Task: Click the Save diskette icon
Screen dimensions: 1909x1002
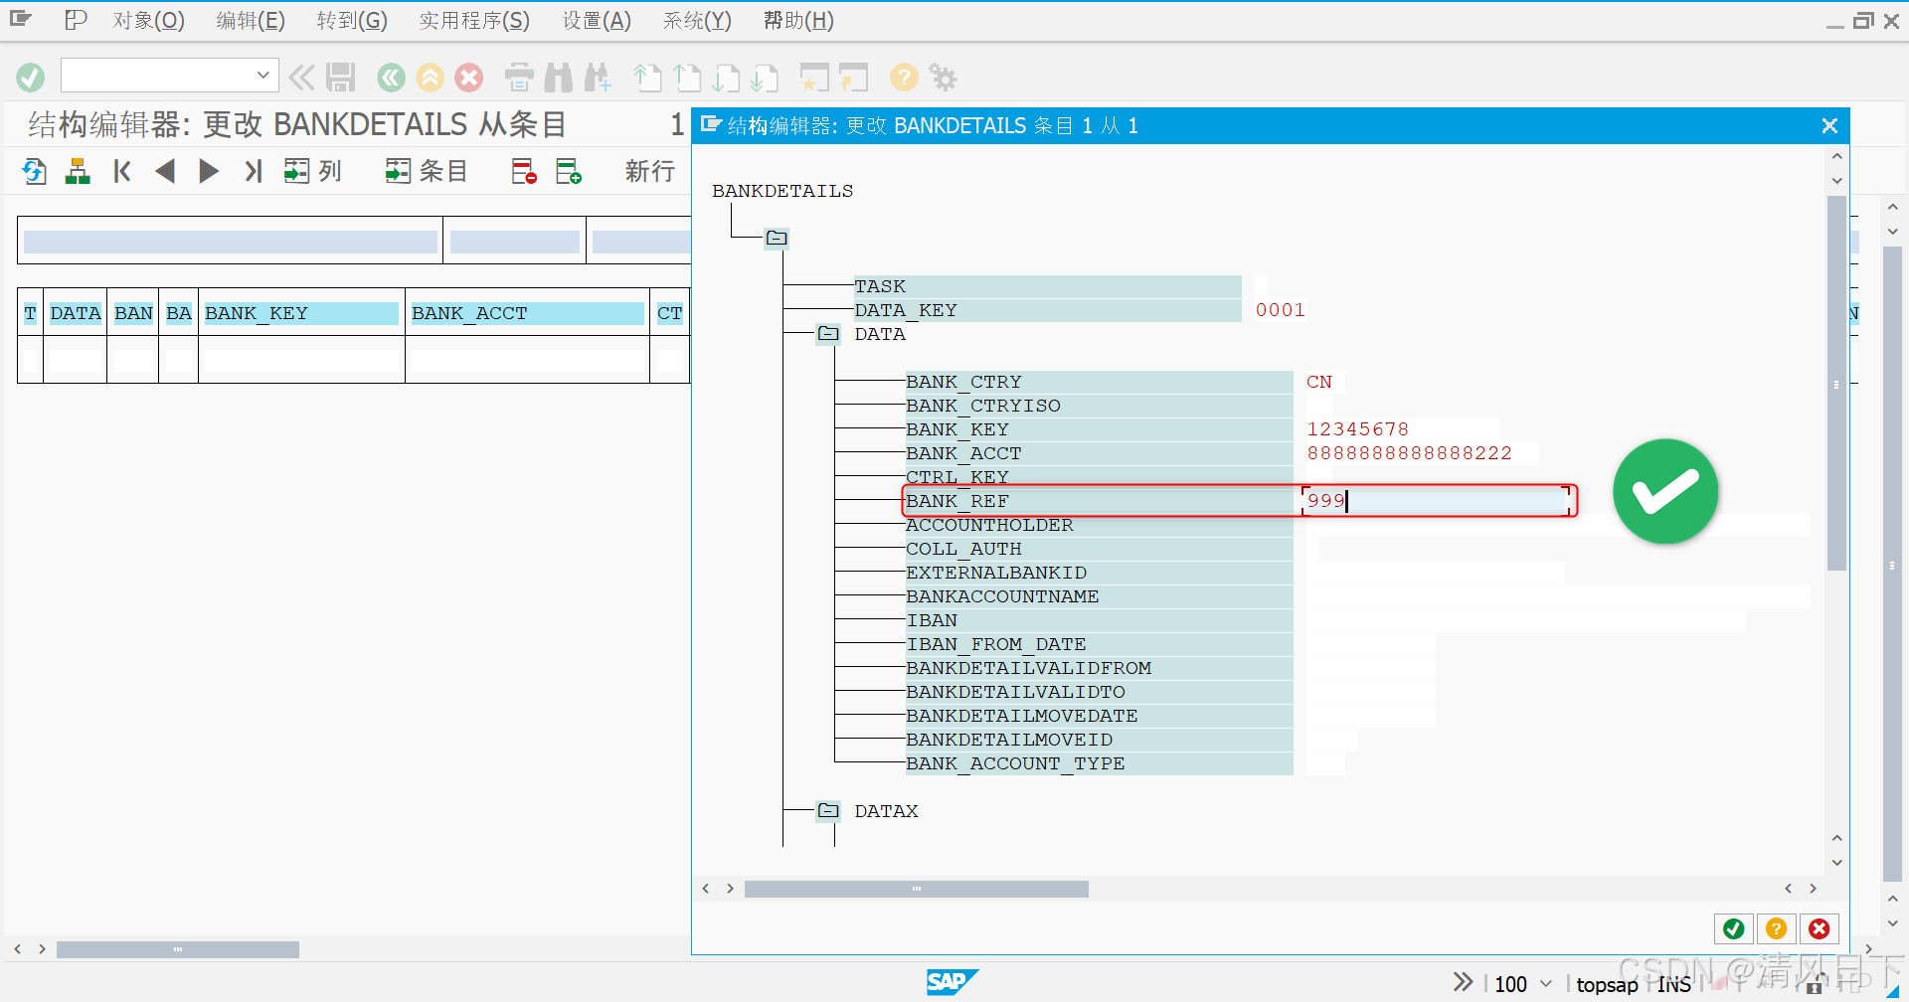Action: tap(340, 78)
